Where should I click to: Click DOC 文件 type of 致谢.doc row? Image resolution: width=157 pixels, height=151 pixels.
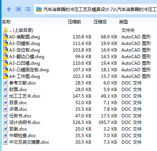(132, 129)
